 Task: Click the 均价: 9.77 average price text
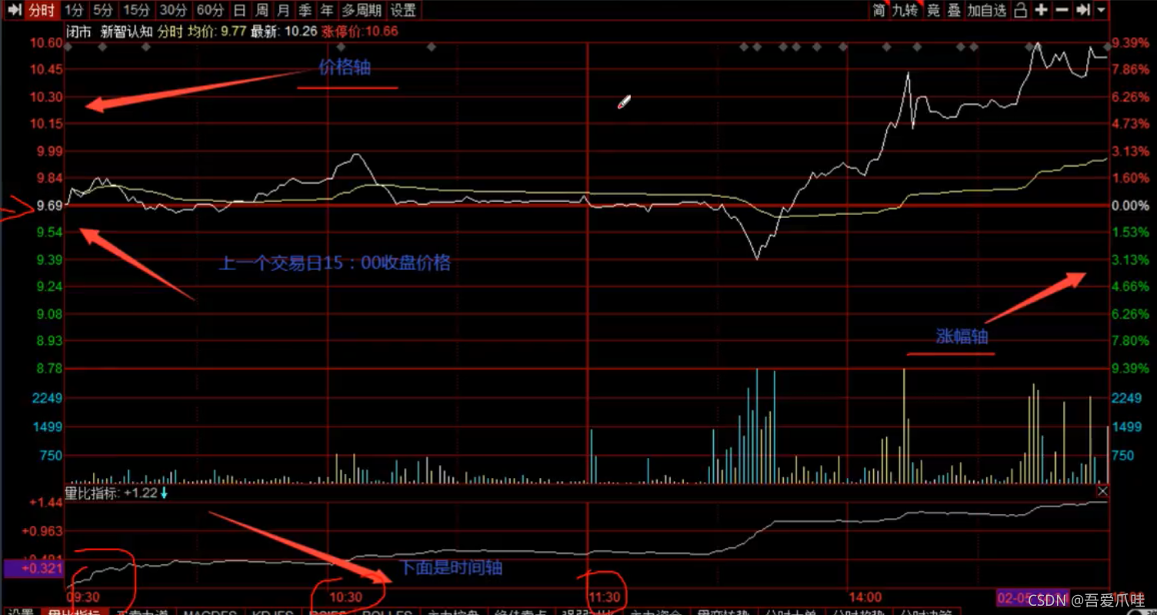pos(218,32)
